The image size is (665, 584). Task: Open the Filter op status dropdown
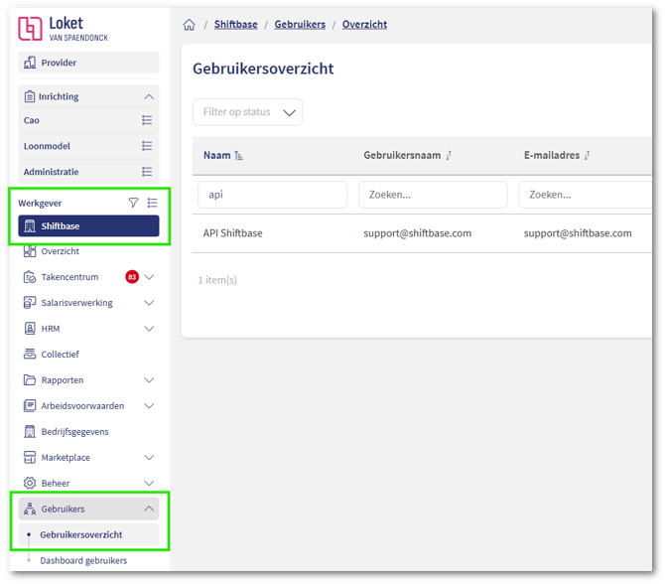247,112
